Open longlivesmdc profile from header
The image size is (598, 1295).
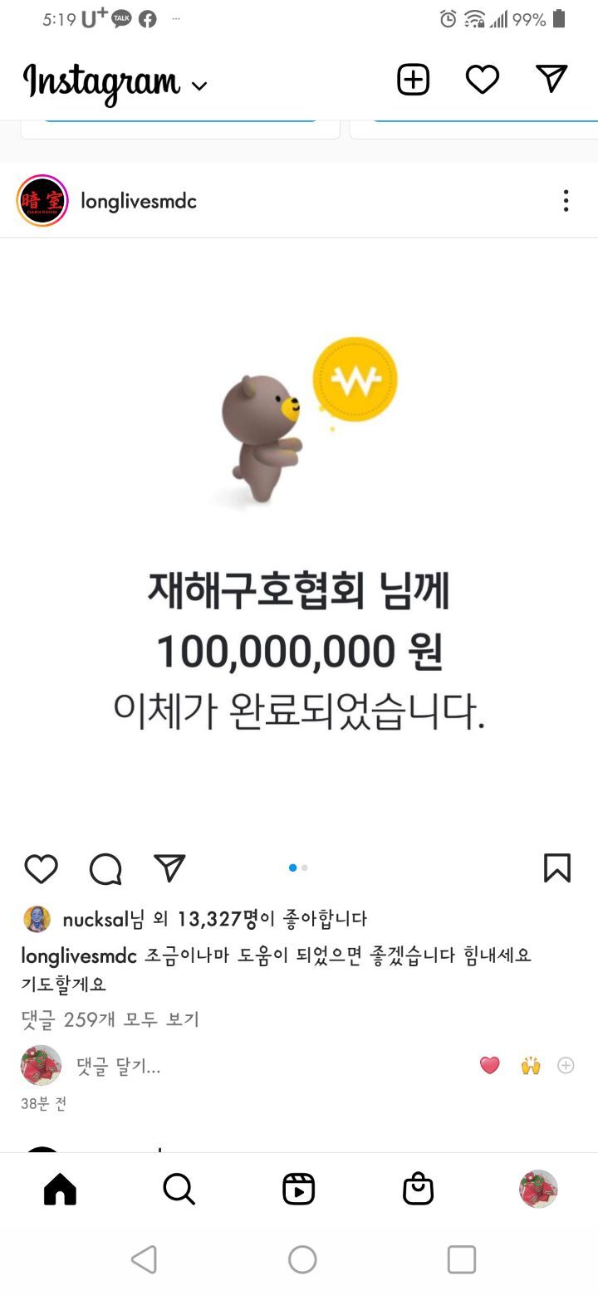point(139,201)
